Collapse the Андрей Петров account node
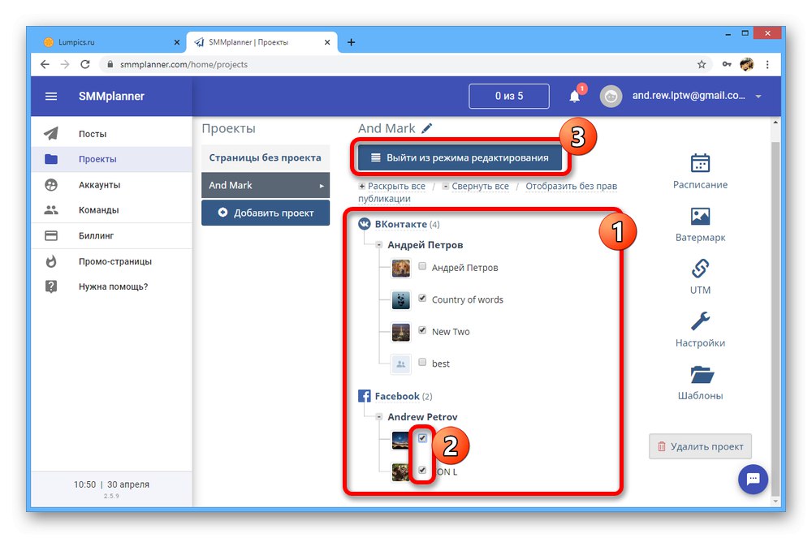The image size is (812, 538). tap(379, 245)
